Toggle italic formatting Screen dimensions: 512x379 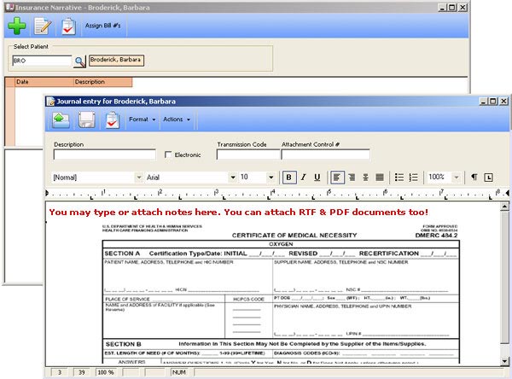tap(303, 178)
